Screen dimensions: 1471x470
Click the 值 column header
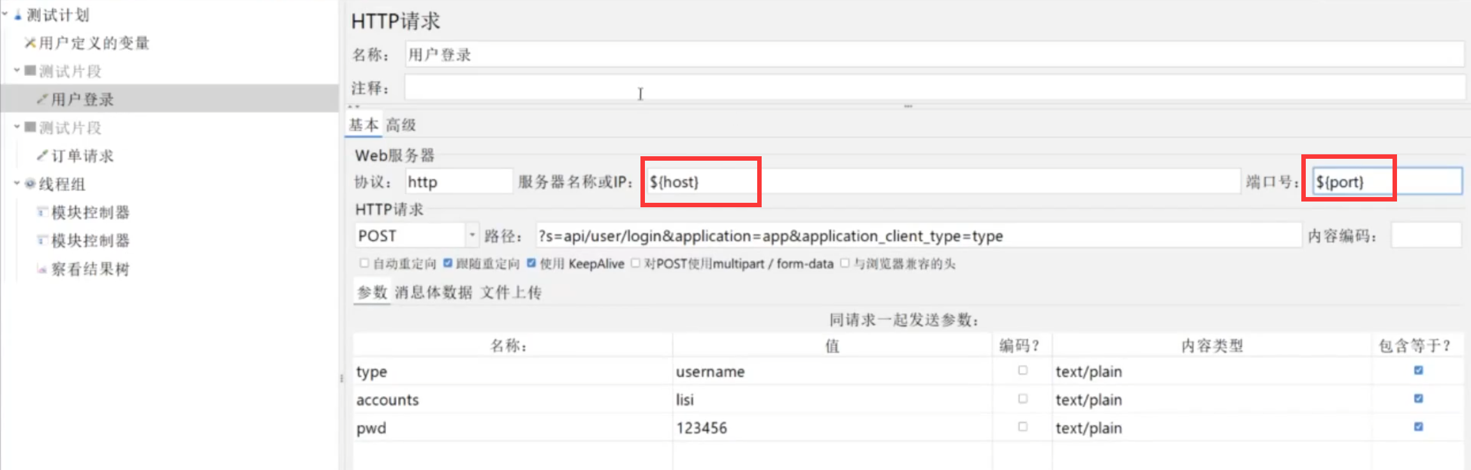click(832, 346)
